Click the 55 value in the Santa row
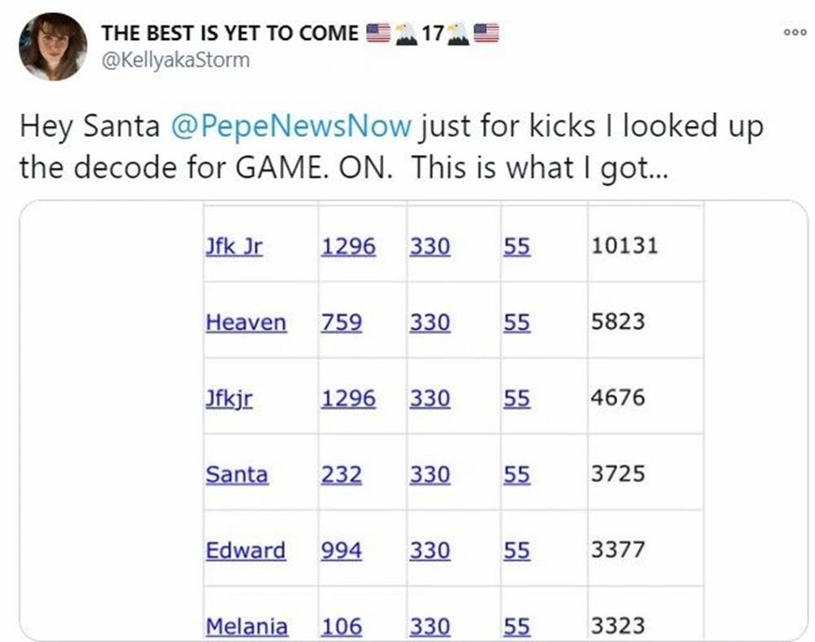The width and height of the screenshot is (815, 642). (x=517, y=474)
